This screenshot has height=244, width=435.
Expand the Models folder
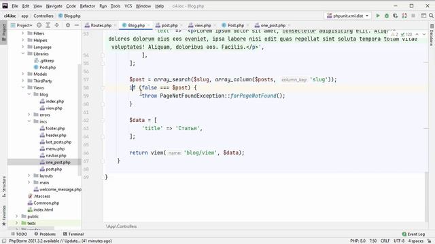pos(22,74)
